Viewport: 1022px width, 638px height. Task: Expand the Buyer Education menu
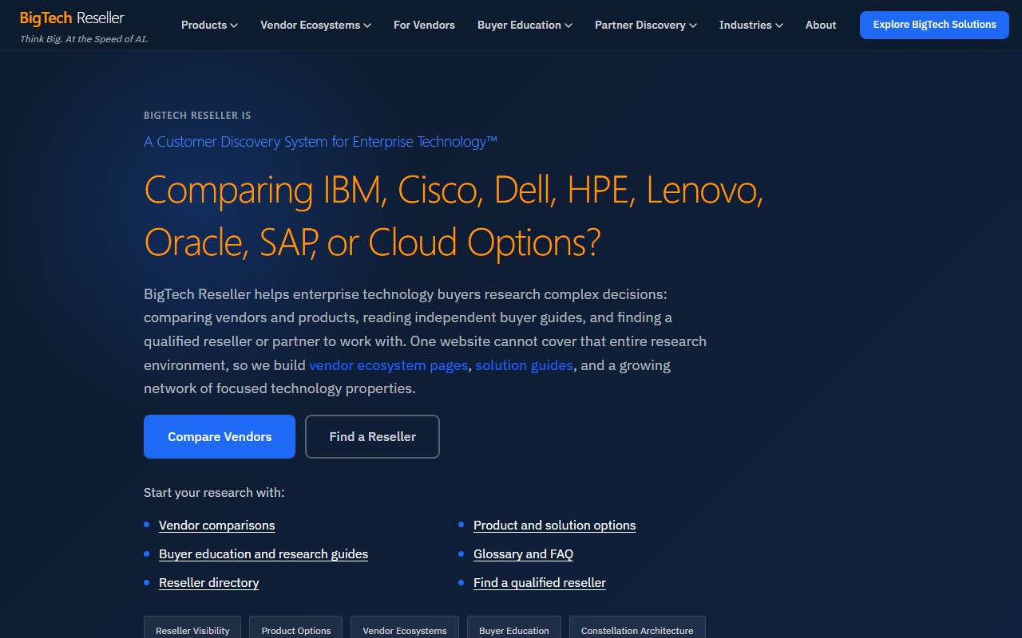point(525,25)
